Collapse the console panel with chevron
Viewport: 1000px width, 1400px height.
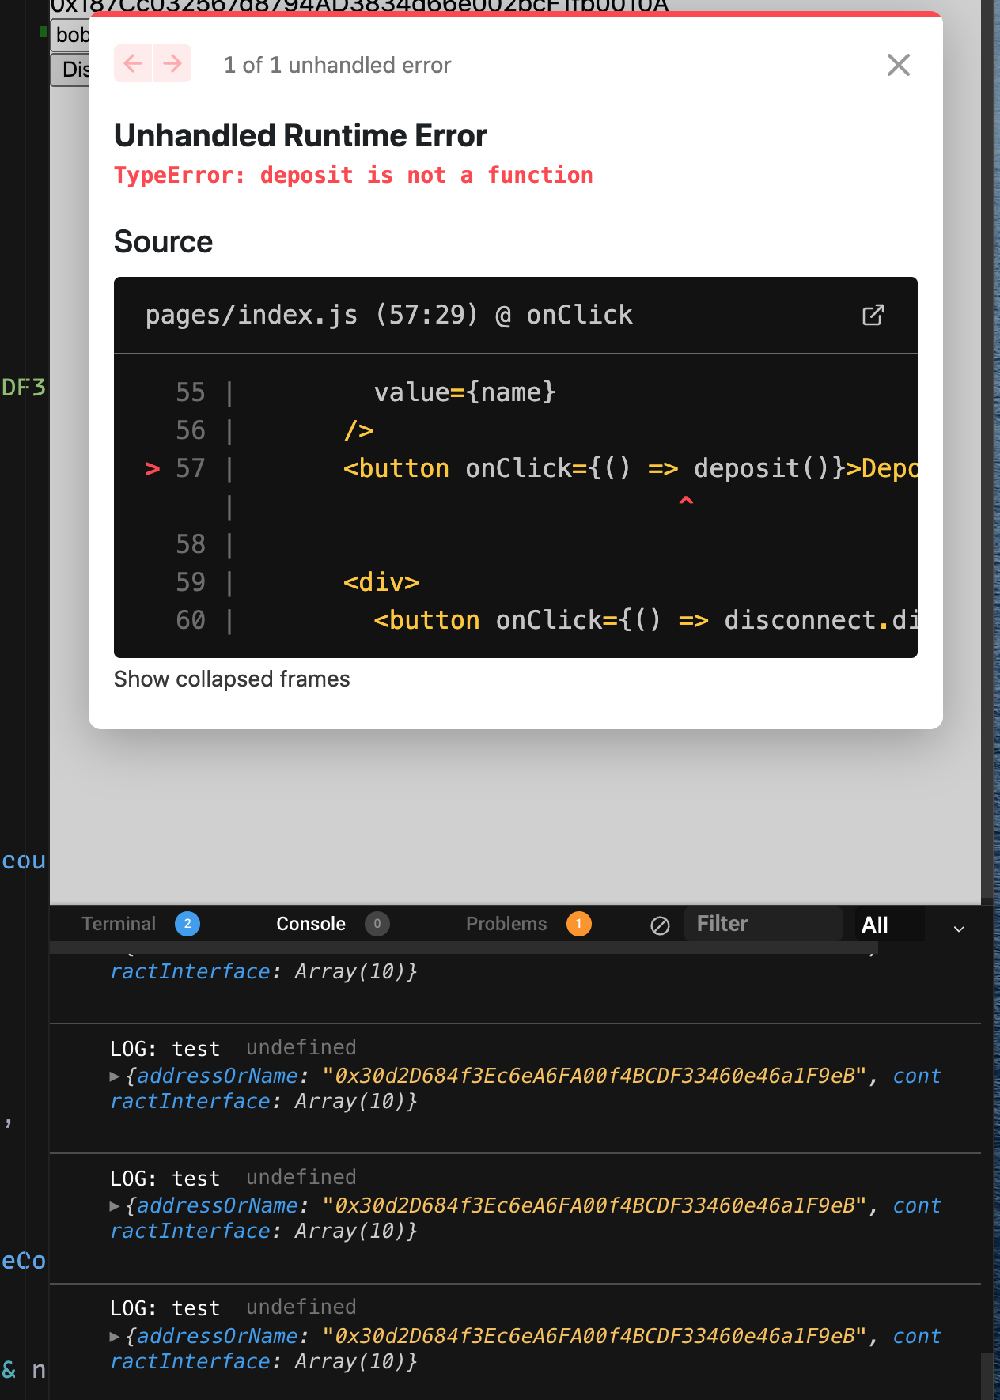click(x=959, y=929)
